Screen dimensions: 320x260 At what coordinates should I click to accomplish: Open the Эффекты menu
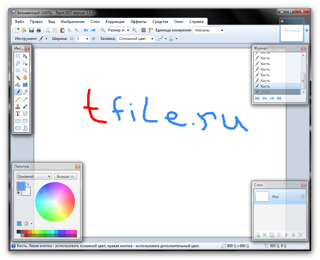click(138, 22)
